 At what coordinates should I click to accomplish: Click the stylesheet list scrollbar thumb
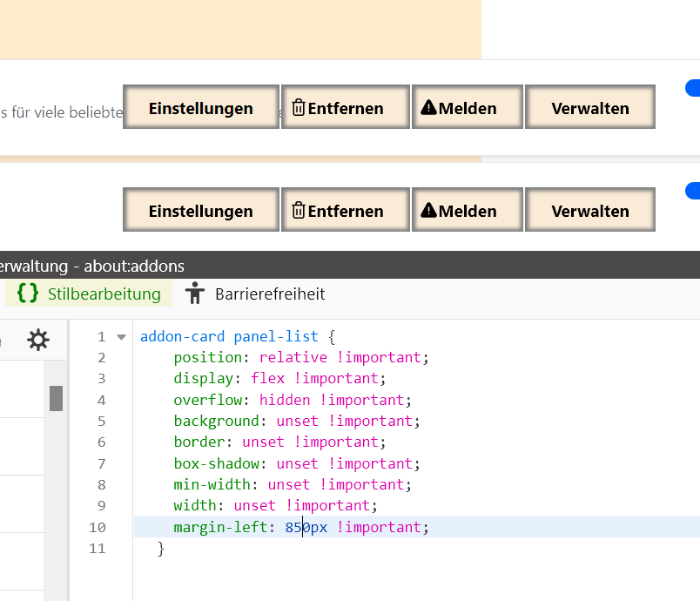pyautogui.click(x=56, y=397)
